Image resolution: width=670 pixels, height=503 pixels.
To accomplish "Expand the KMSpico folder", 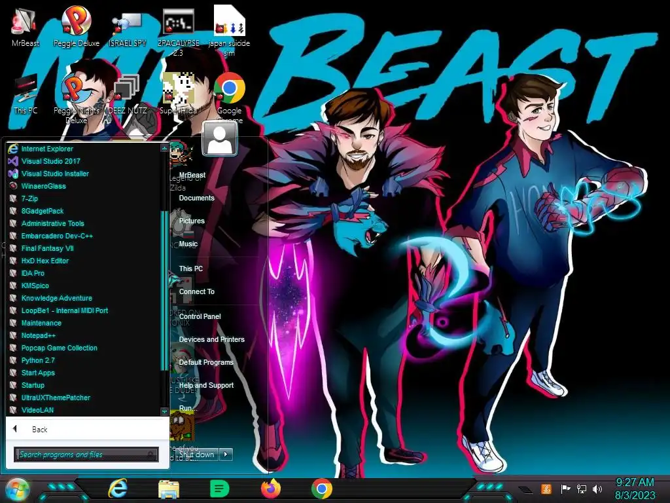I will [x=84, y=286].
